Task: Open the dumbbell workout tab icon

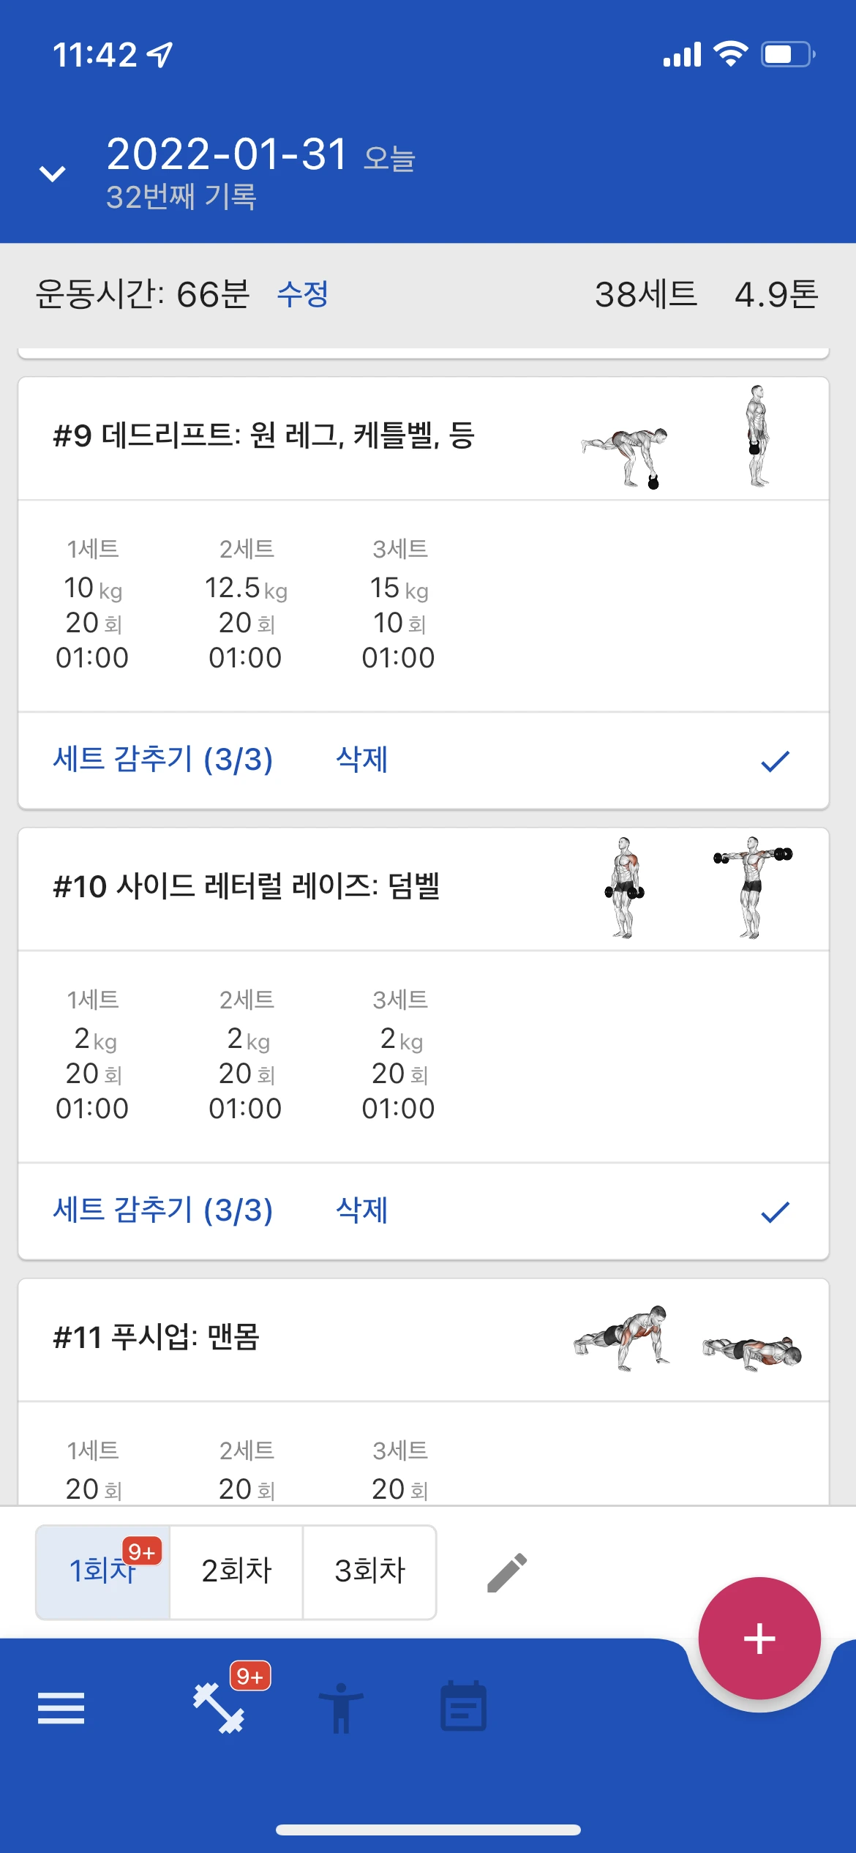Action: tap(219, 1708)
